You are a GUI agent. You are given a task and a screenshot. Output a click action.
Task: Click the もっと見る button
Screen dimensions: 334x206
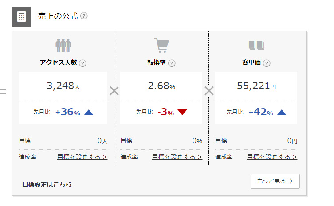(x=275, y=181)
